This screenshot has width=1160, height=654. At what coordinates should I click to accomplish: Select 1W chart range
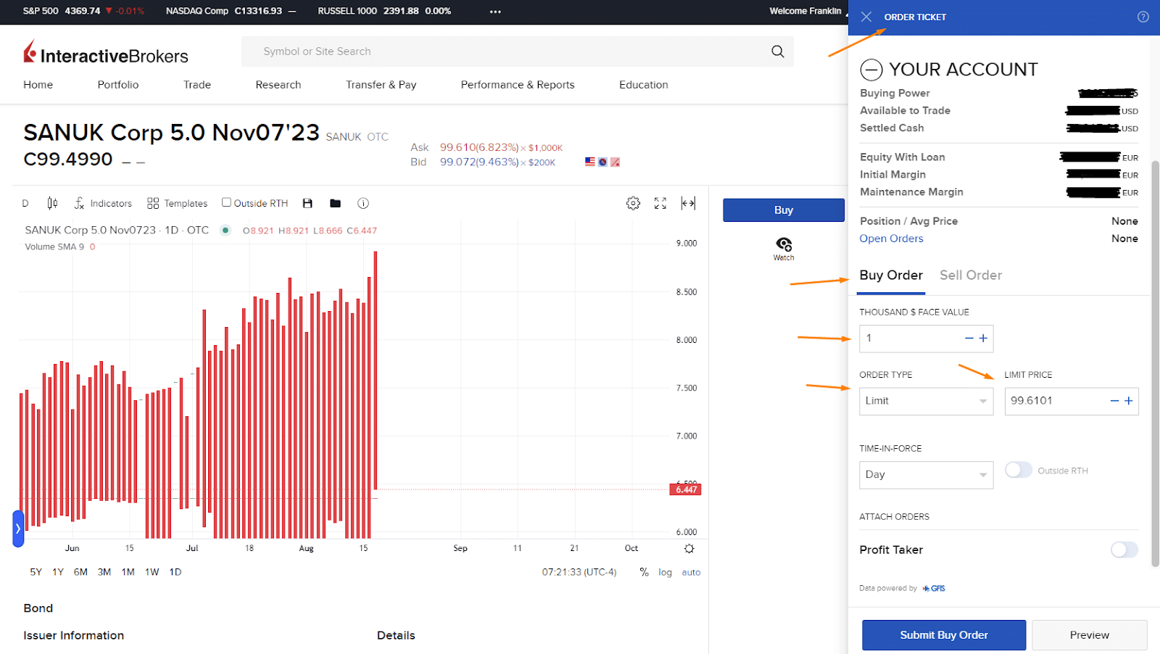tap(152, 572)
